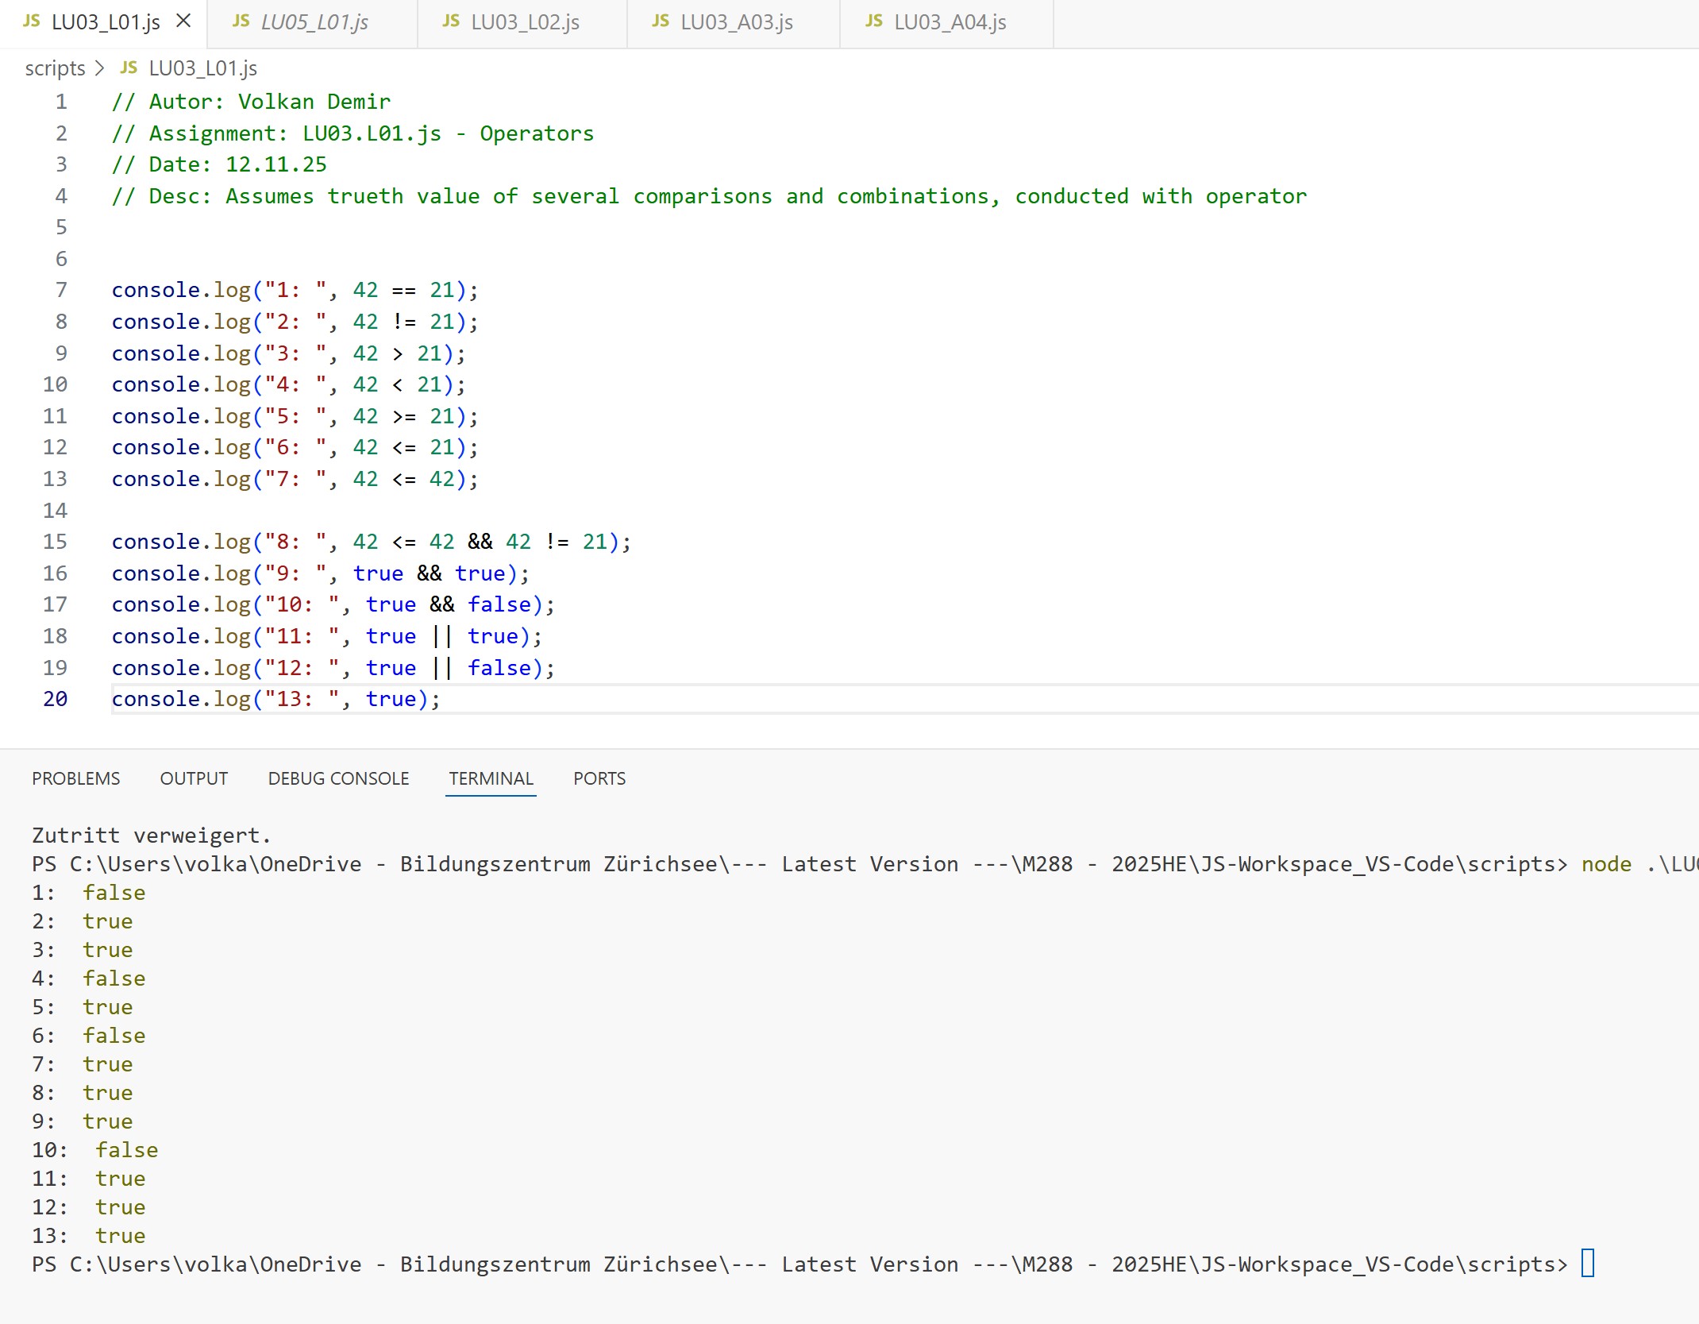Focus the terminal prompt cursor
Image resolution: width=1699 pixels, height=1324 pixels.
click(1588, 1264)
